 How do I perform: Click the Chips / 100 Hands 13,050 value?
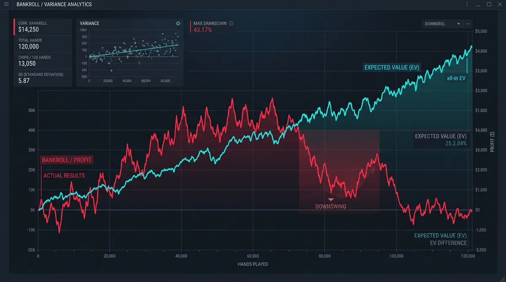tap(27, 64)
